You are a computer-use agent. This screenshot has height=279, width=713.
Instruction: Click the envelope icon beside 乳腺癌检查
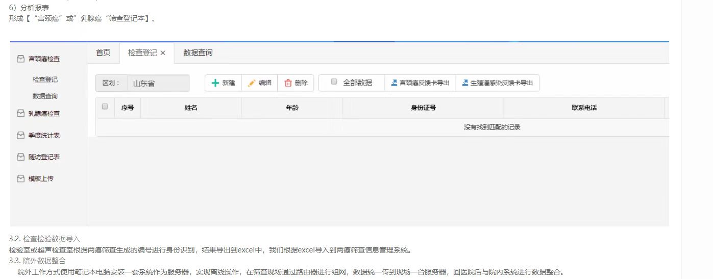tap(20, 114)
